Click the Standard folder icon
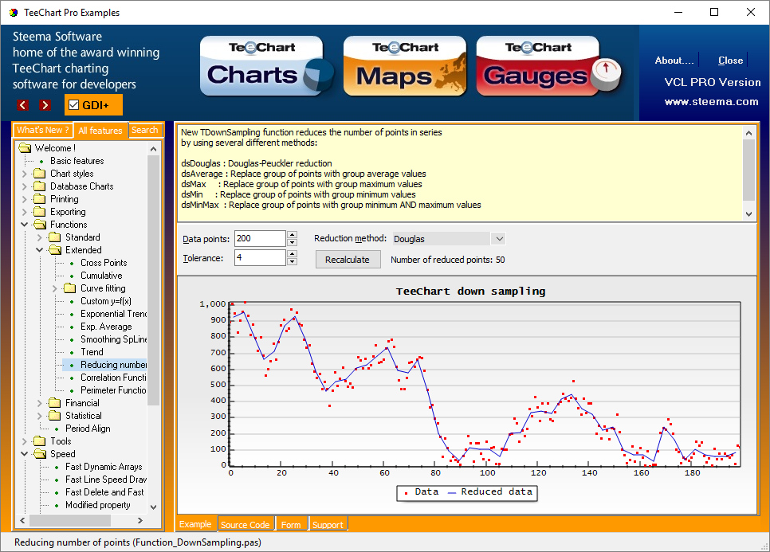Image resolution: width=770 pixels, height=552 pixels. click(x=54, y=237)
